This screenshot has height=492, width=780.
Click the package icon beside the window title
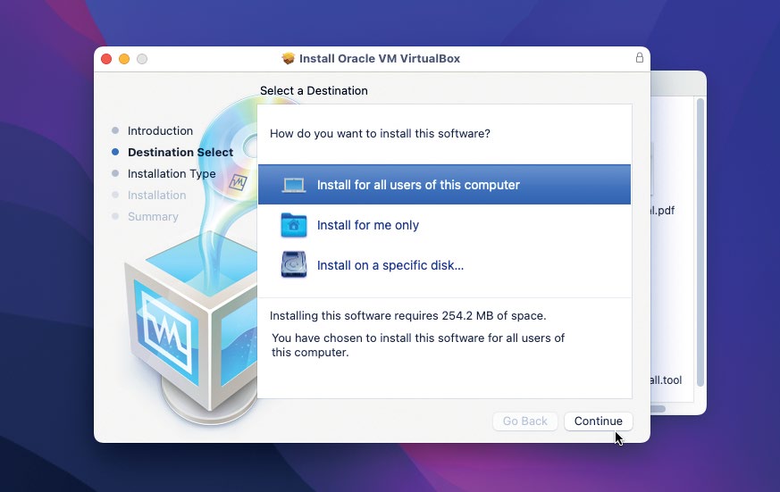[x=288, y=59]
